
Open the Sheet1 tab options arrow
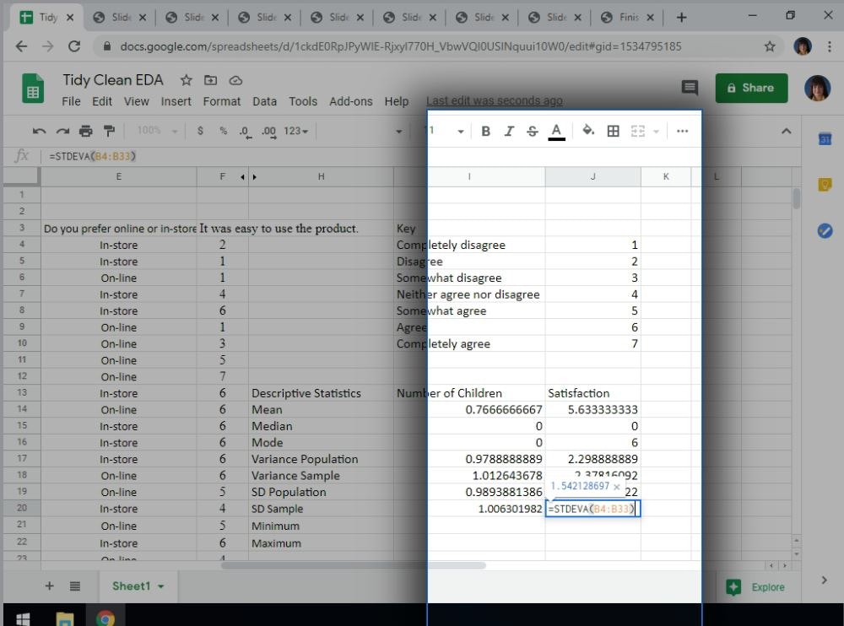[x=160, y=586]
